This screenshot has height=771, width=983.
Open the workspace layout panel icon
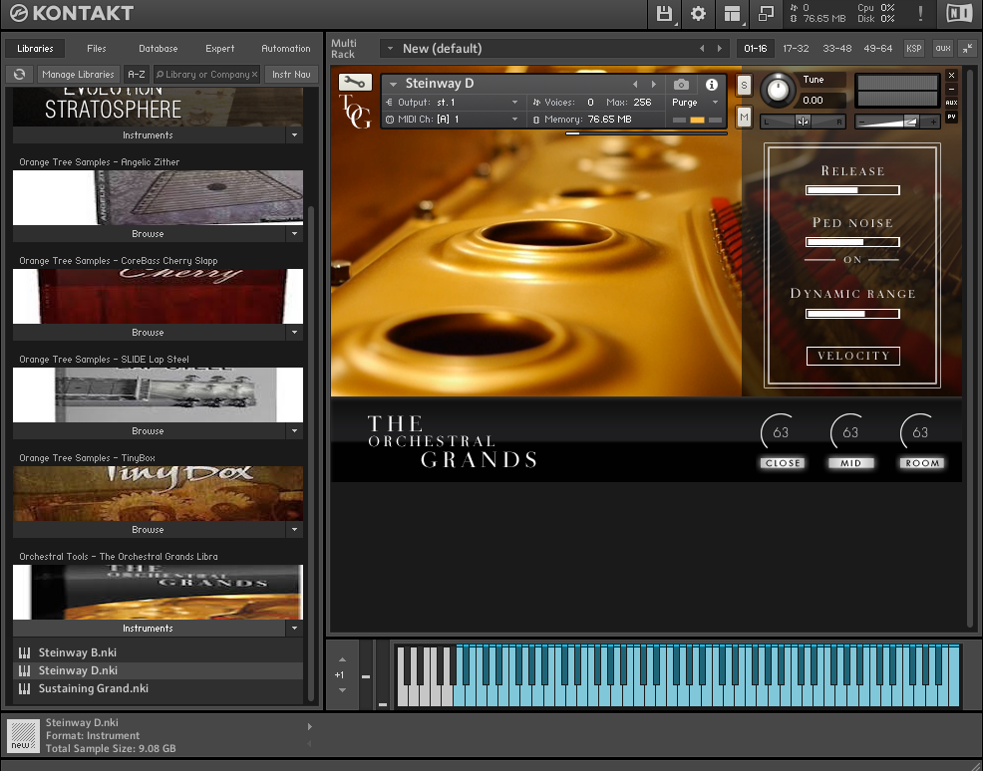732,14
